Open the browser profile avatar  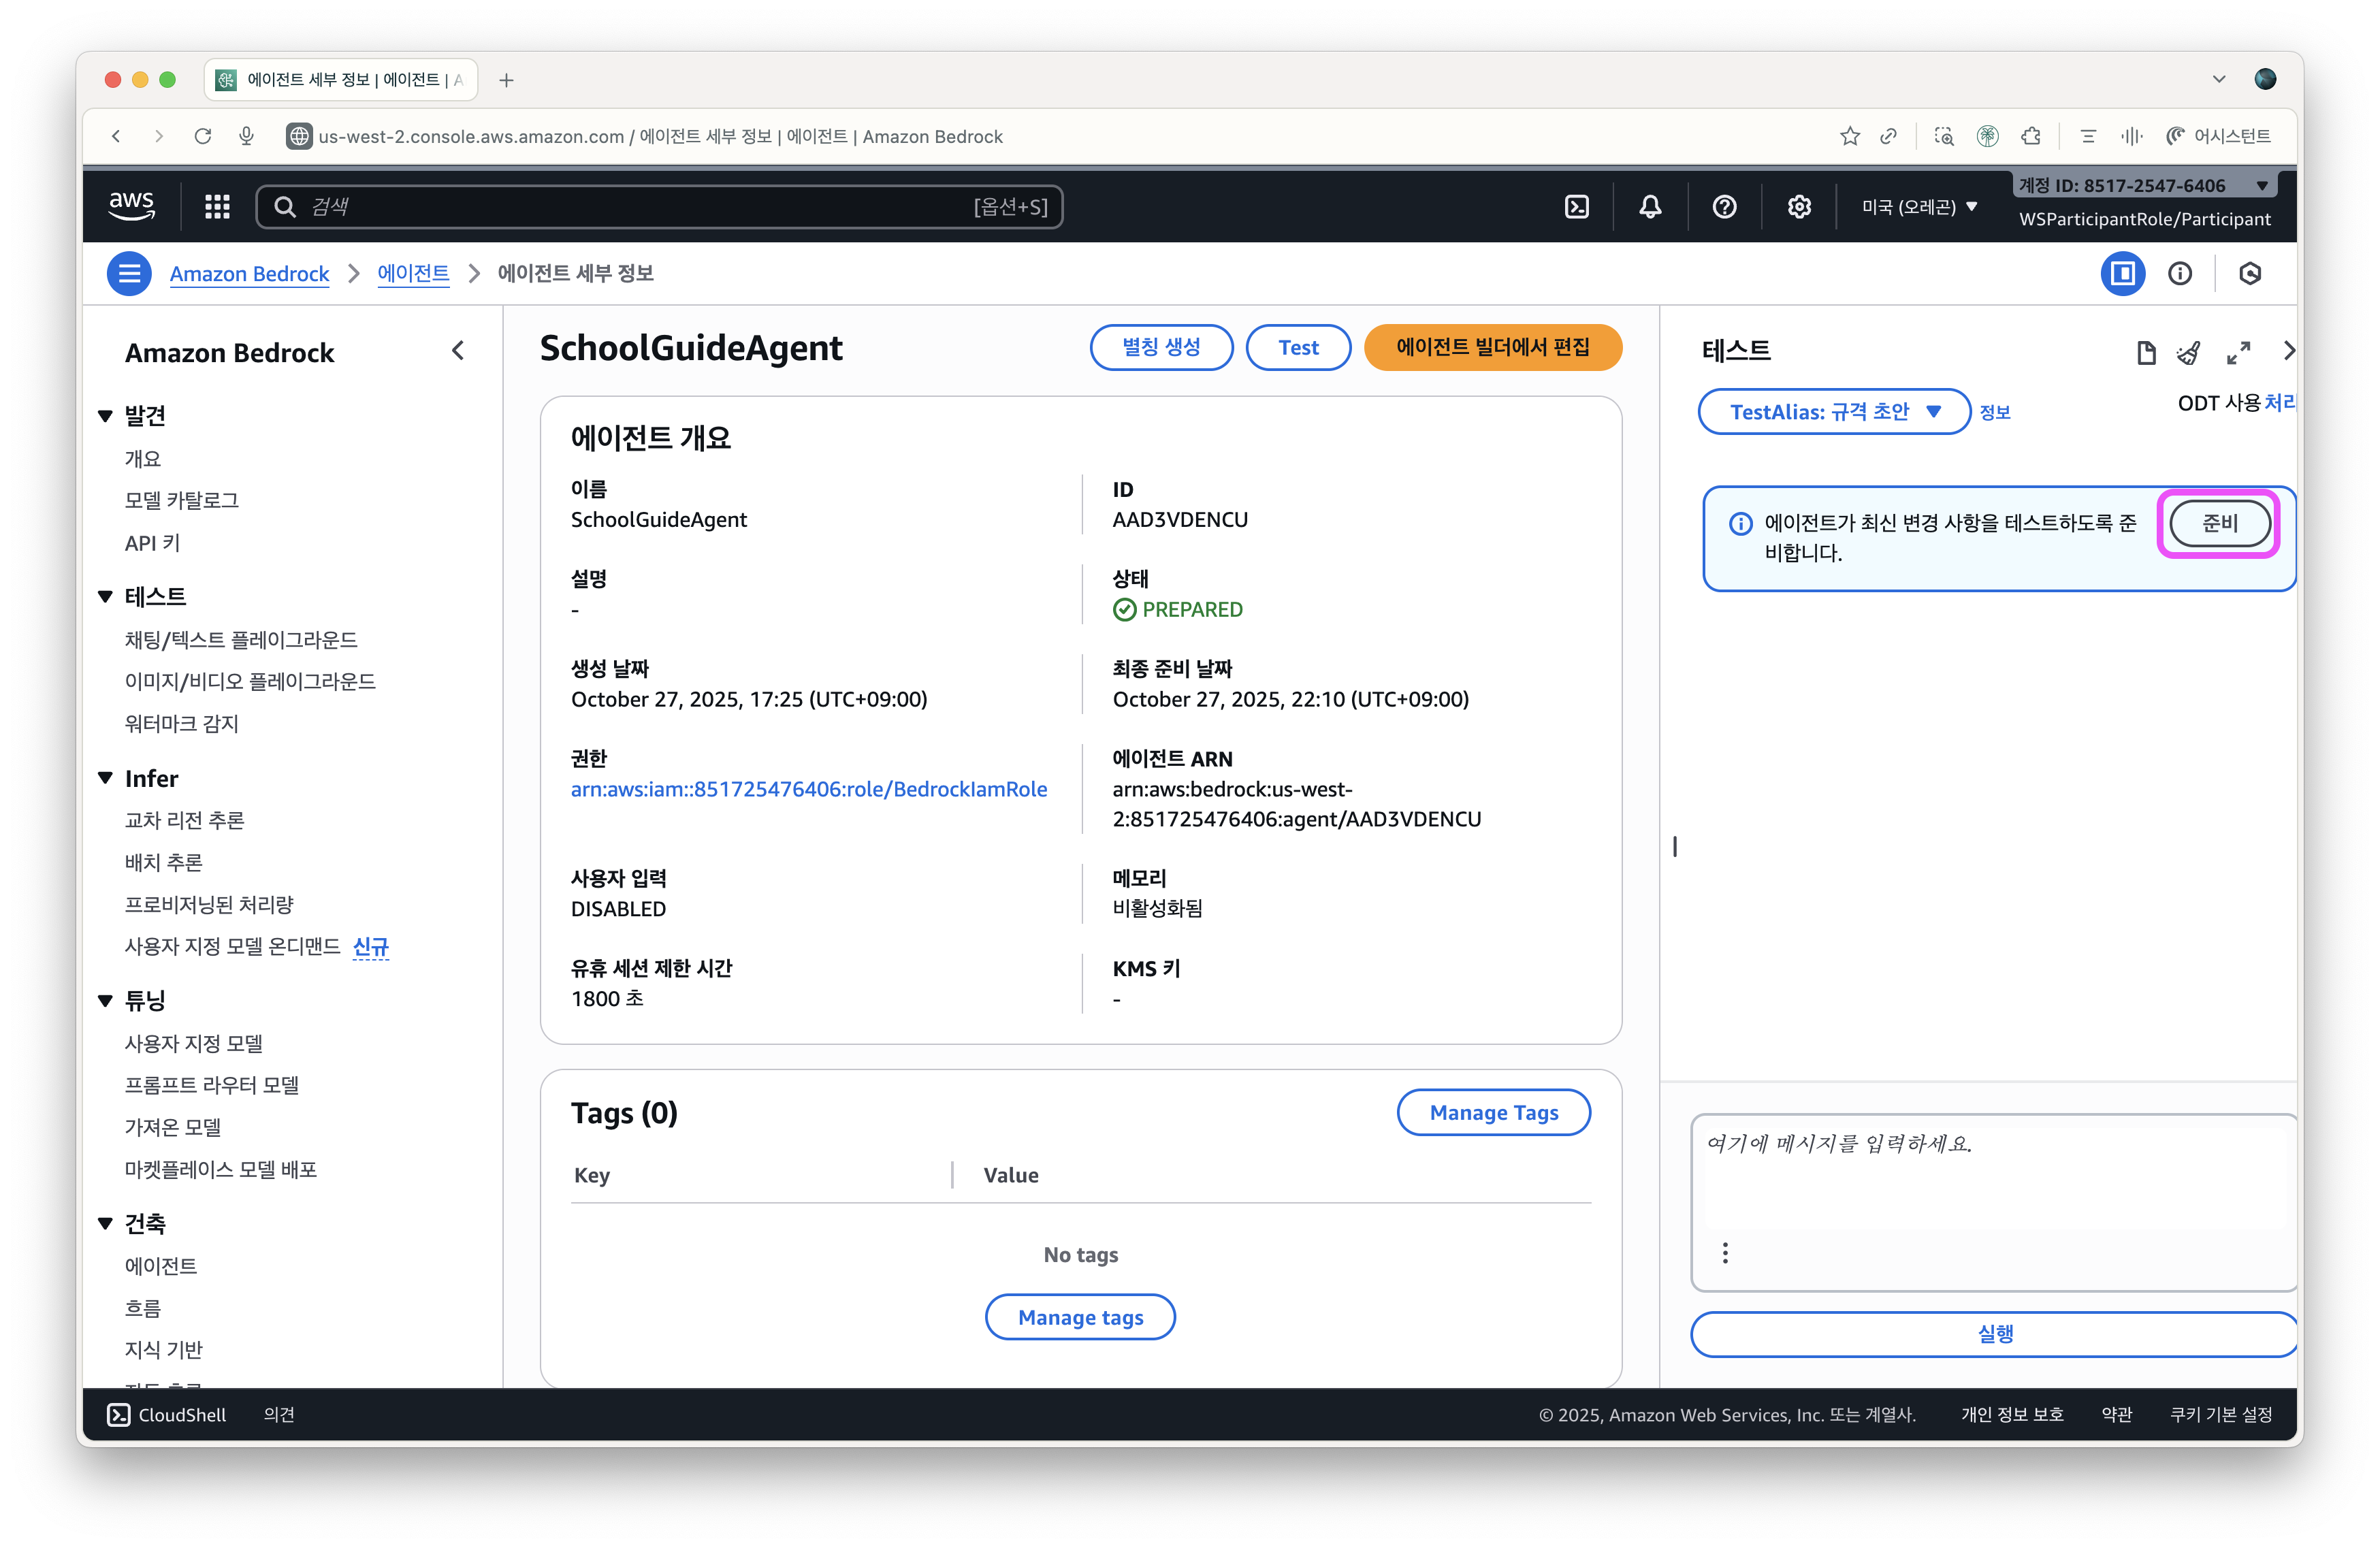[x=2265, y=79]
